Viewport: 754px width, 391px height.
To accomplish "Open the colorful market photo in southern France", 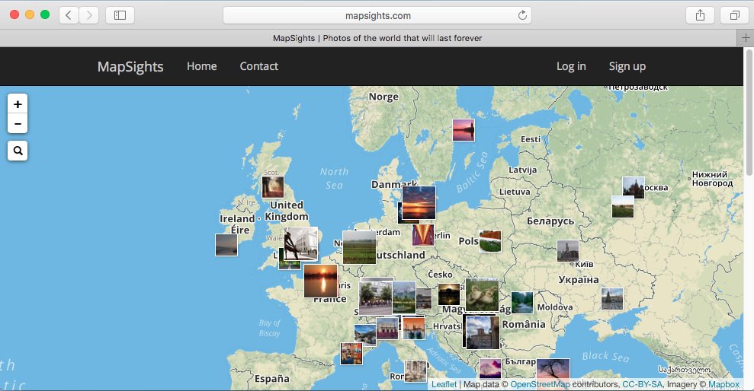I will pyautogui.click(x=351, y=354).
